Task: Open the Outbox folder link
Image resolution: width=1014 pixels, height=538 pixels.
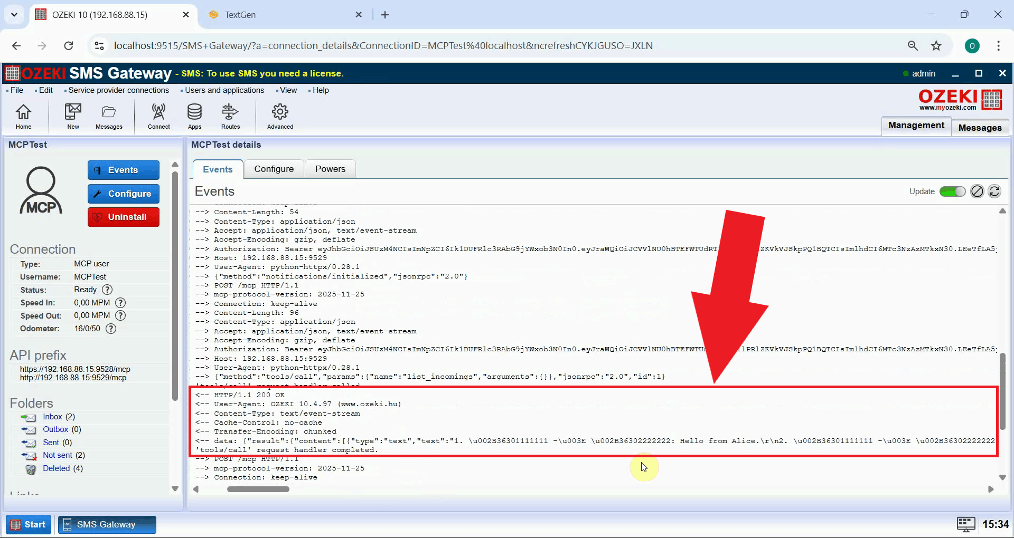Action: [x=55, y=429]
